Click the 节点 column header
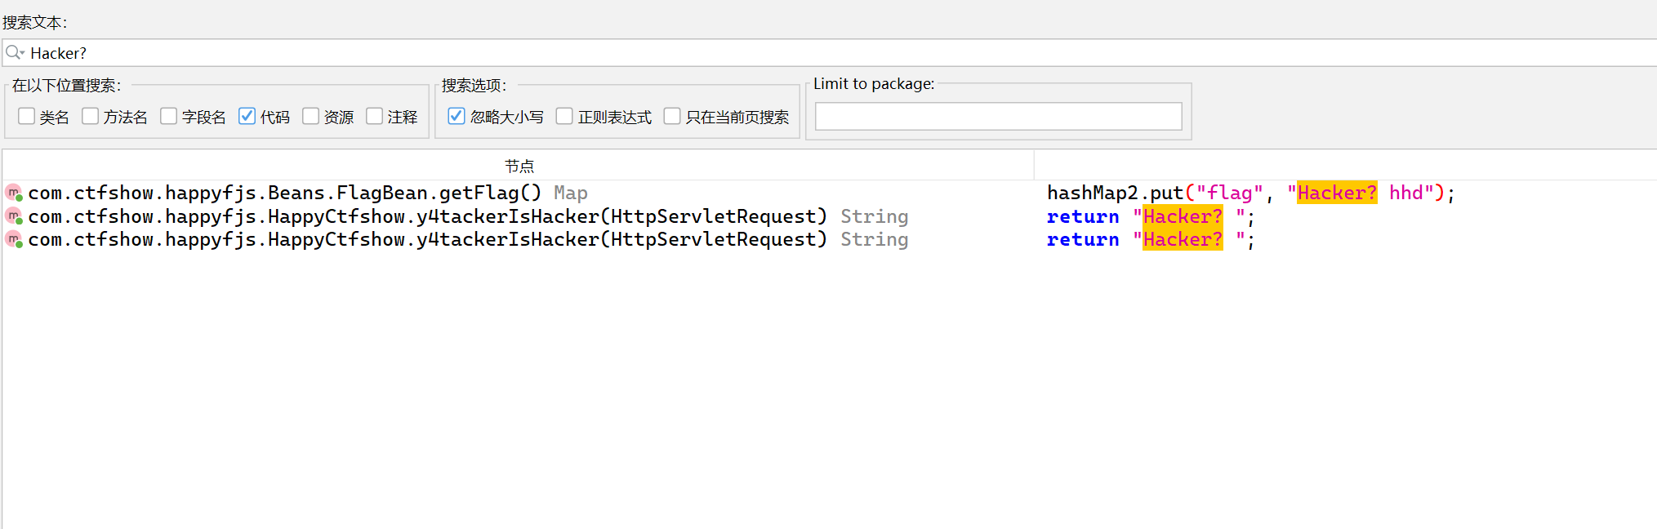This screenshot has height=529, width=1657. tap(519, 166)
